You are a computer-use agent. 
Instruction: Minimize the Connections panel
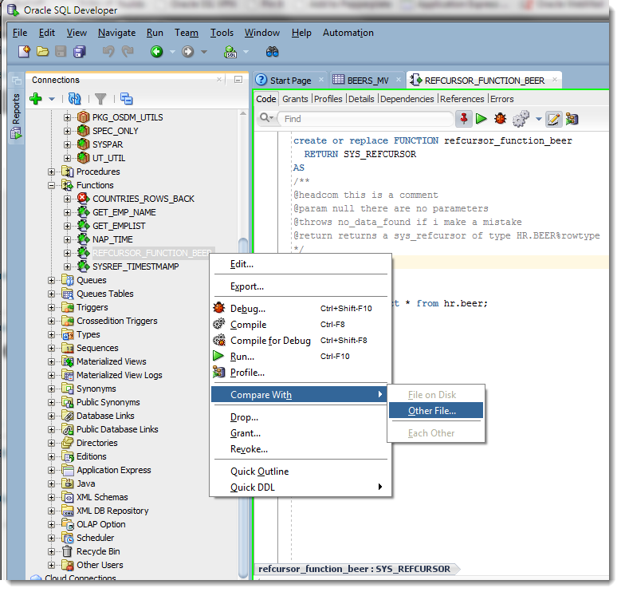238,80
